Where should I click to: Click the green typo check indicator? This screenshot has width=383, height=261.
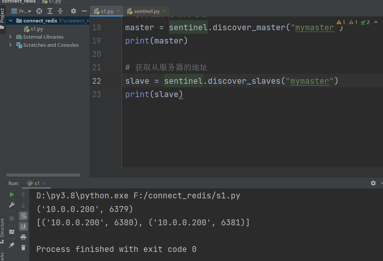coord(365,22)
